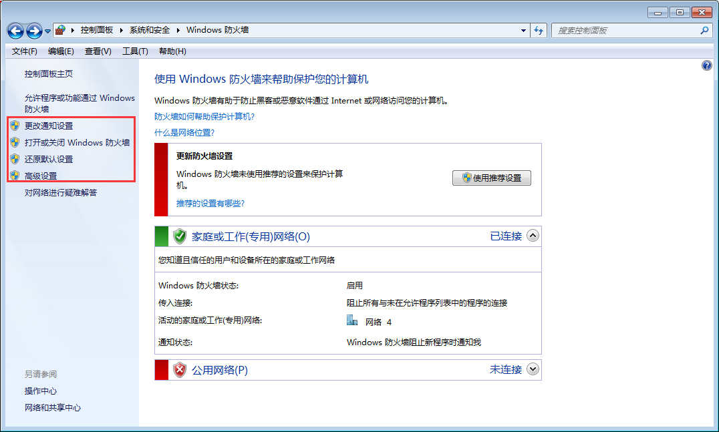Collapse the 家庭或工作(专用)网络 section
This screenshot has width=719, height=432.
[533, 236]
